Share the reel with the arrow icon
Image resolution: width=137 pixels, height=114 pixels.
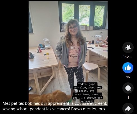[x=128, y=108]
